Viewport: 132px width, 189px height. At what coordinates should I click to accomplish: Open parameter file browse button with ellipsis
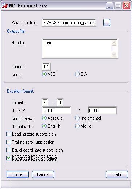tap(107, 23)
